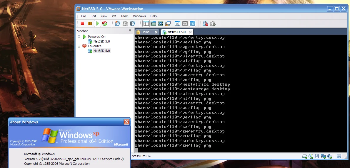Open the VM menu
The image size is (350, 168).
tap(114, 16)
